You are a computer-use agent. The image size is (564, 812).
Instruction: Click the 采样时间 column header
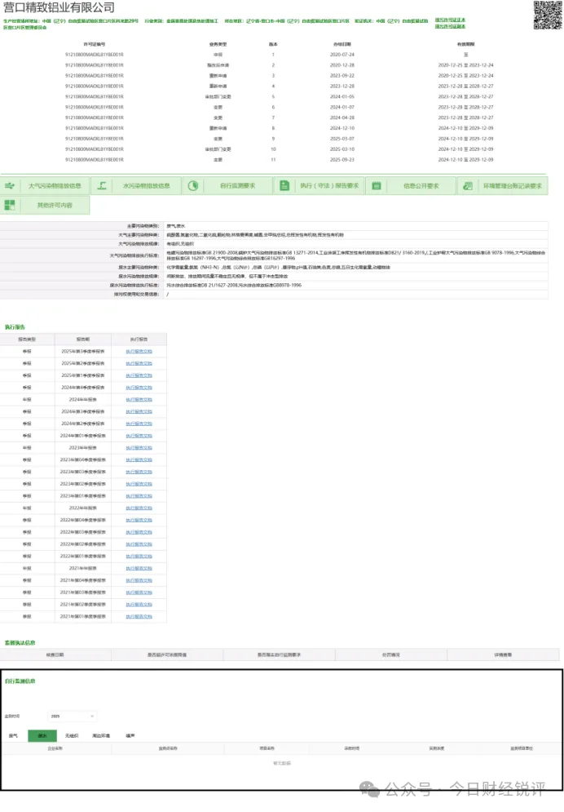[x=352, y=748]
